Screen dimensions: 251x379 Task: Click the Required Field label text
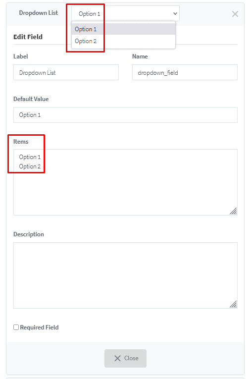39,327
